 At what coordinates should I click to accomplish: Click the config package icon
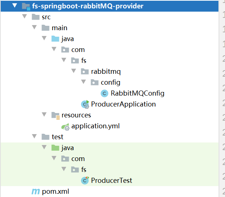(95, 82)
